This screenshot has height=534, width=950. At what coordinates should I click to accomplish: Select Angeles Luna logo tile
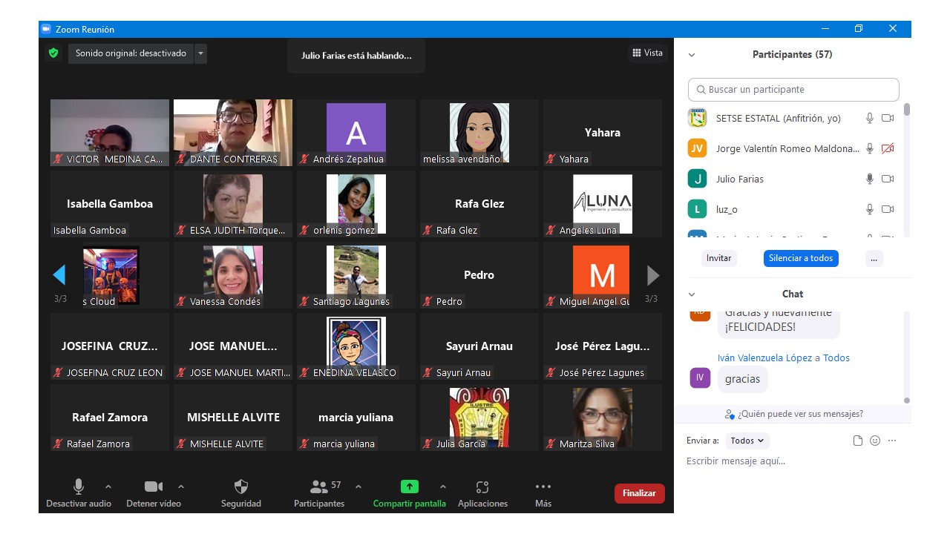(x=603, y=204)
